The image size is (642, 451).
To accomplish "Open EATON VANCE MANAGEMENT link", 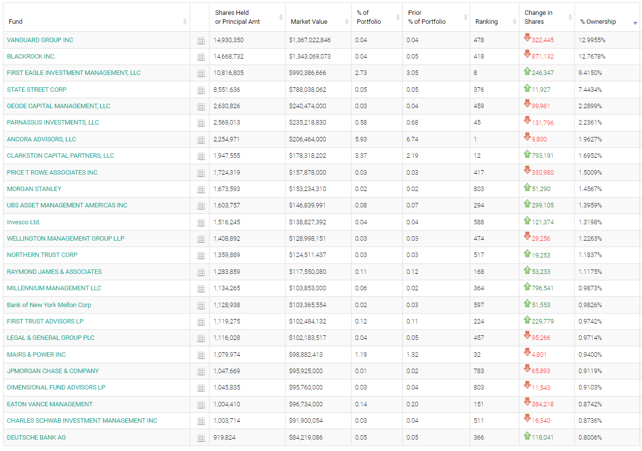I will (50, 404).
